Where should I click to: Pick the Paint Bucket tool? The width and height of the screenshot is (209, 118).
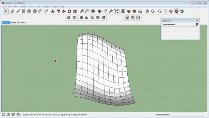(x=93, y=11)
